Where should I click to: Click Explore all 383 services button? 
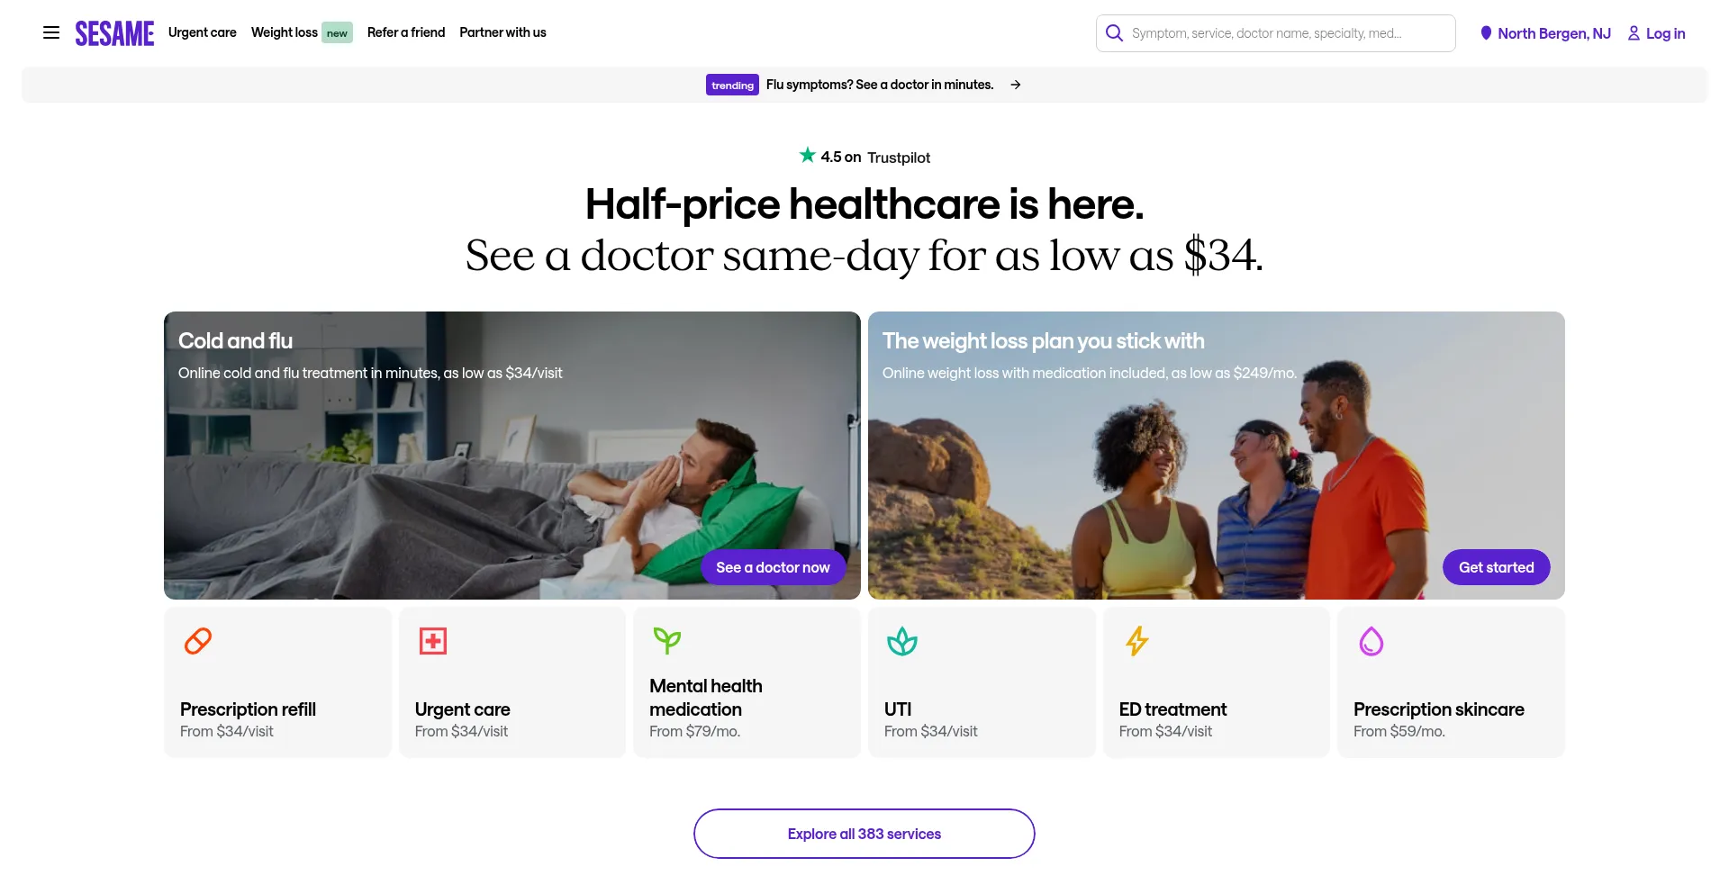pyautogui.click(x=864, y=834)
